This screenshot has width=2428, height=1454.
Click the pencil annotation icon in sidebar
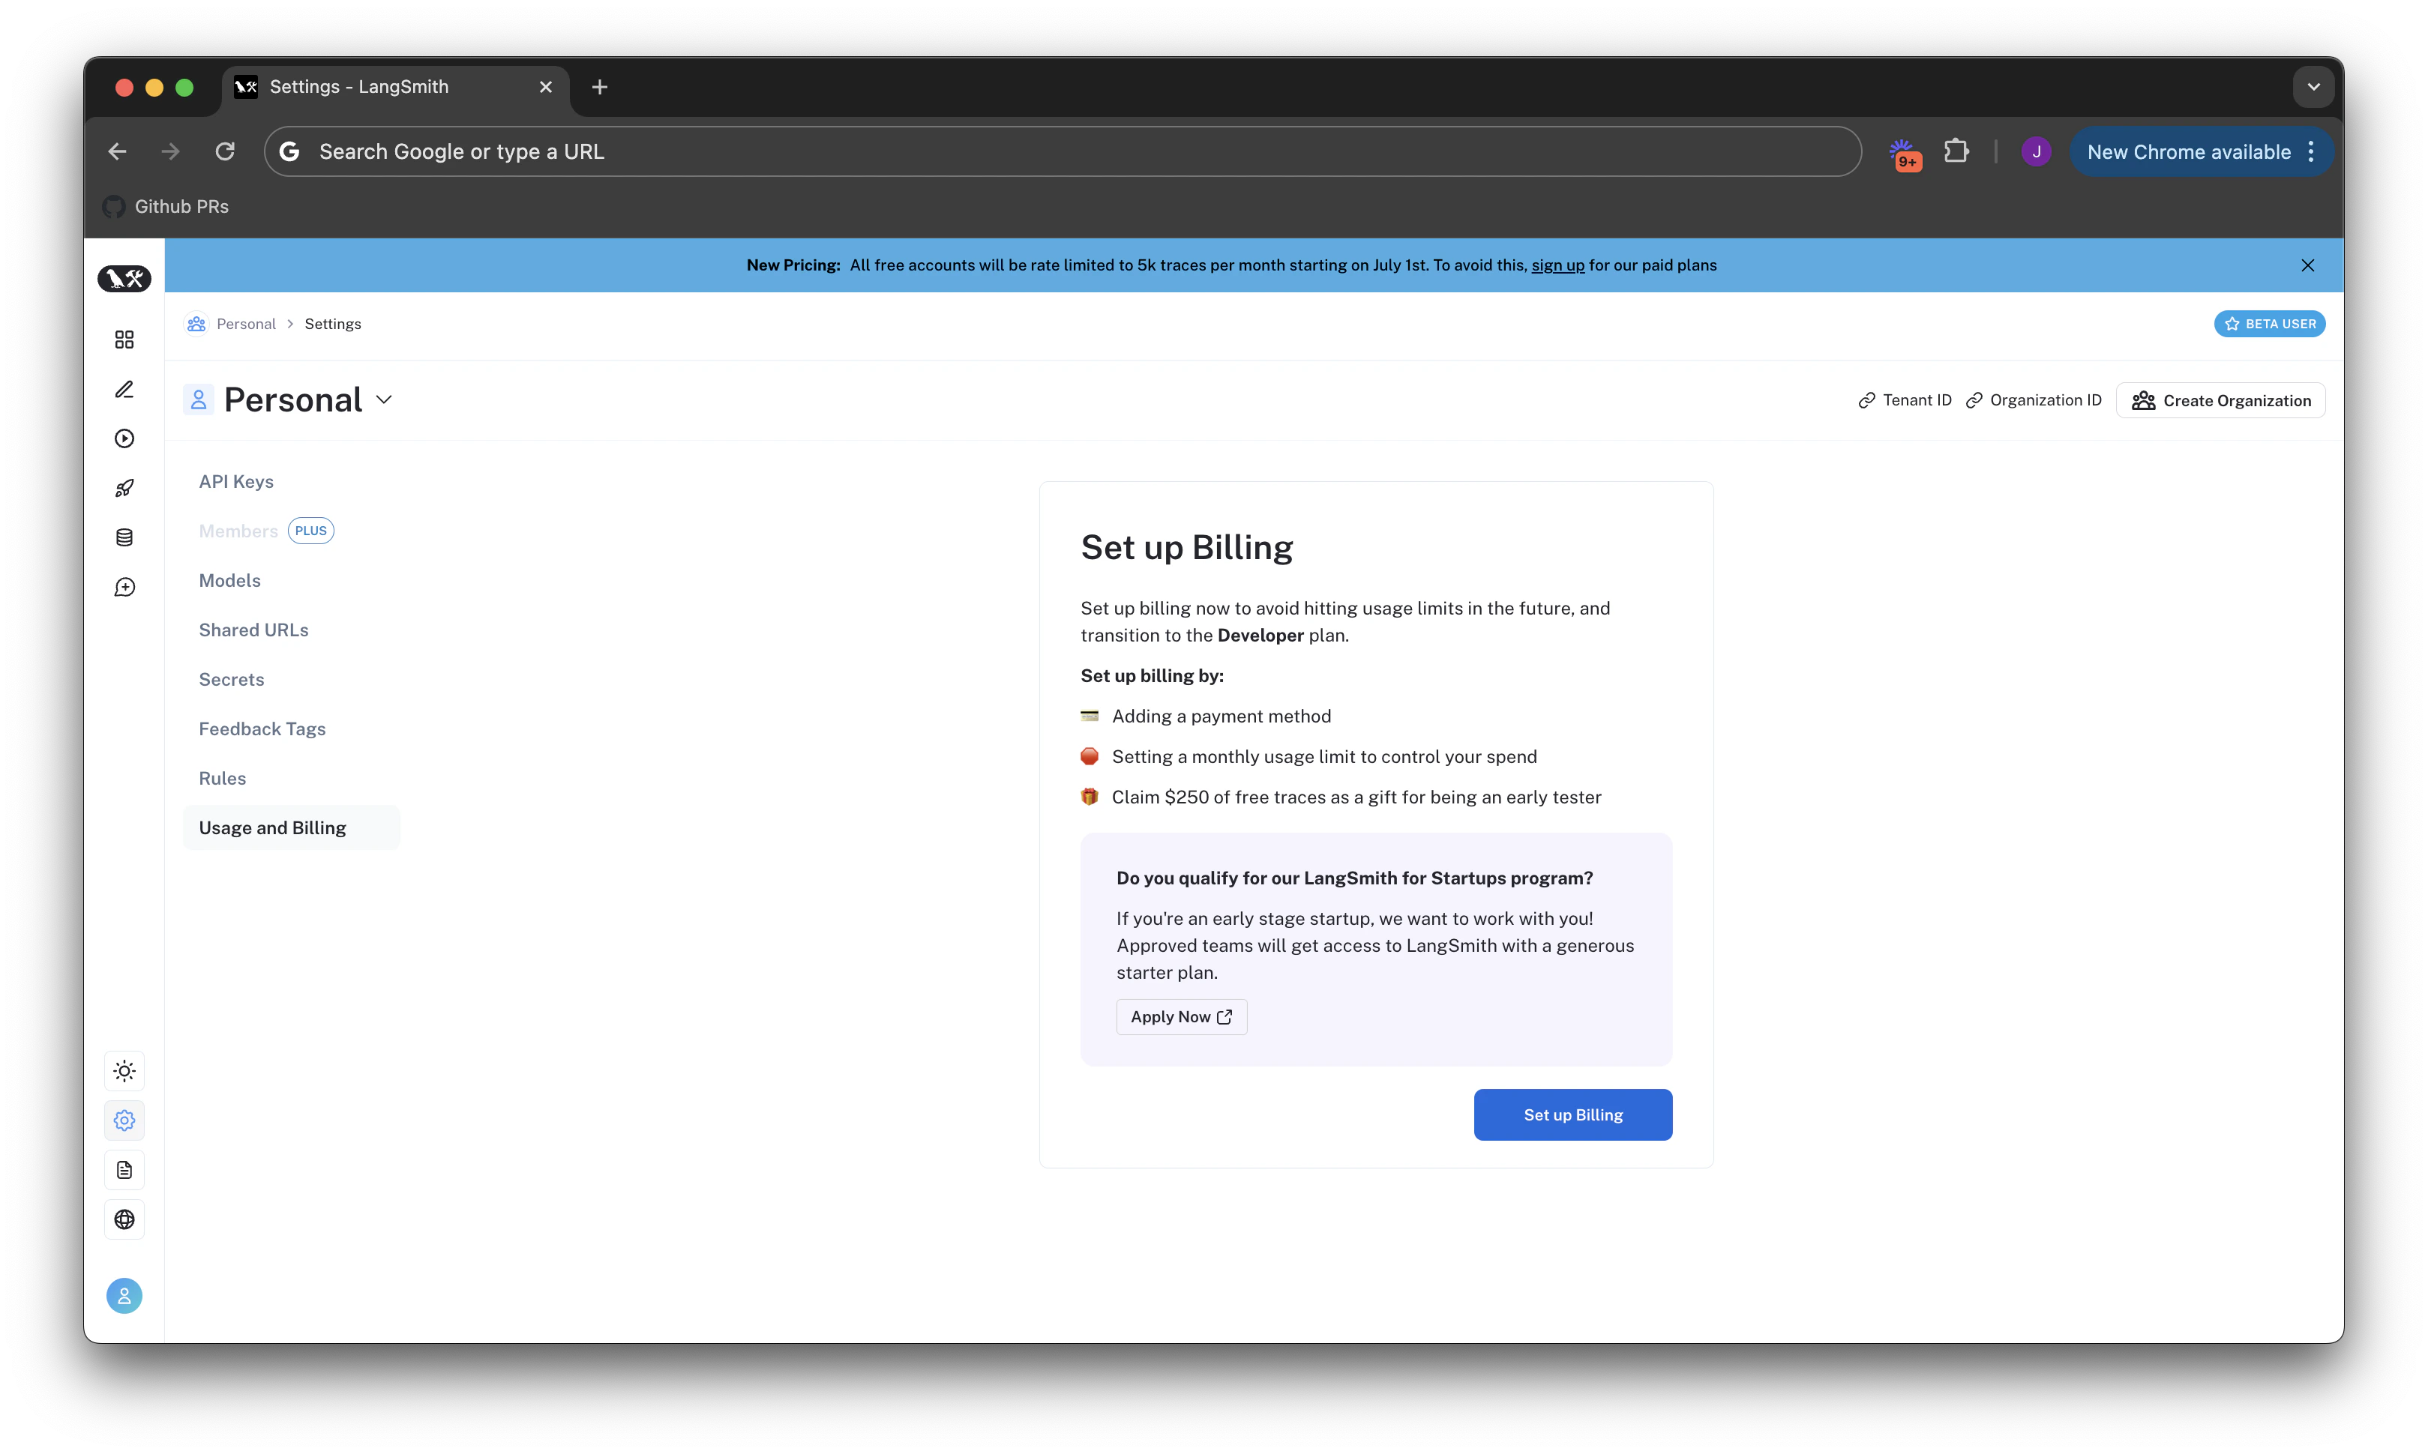[124, 389]
